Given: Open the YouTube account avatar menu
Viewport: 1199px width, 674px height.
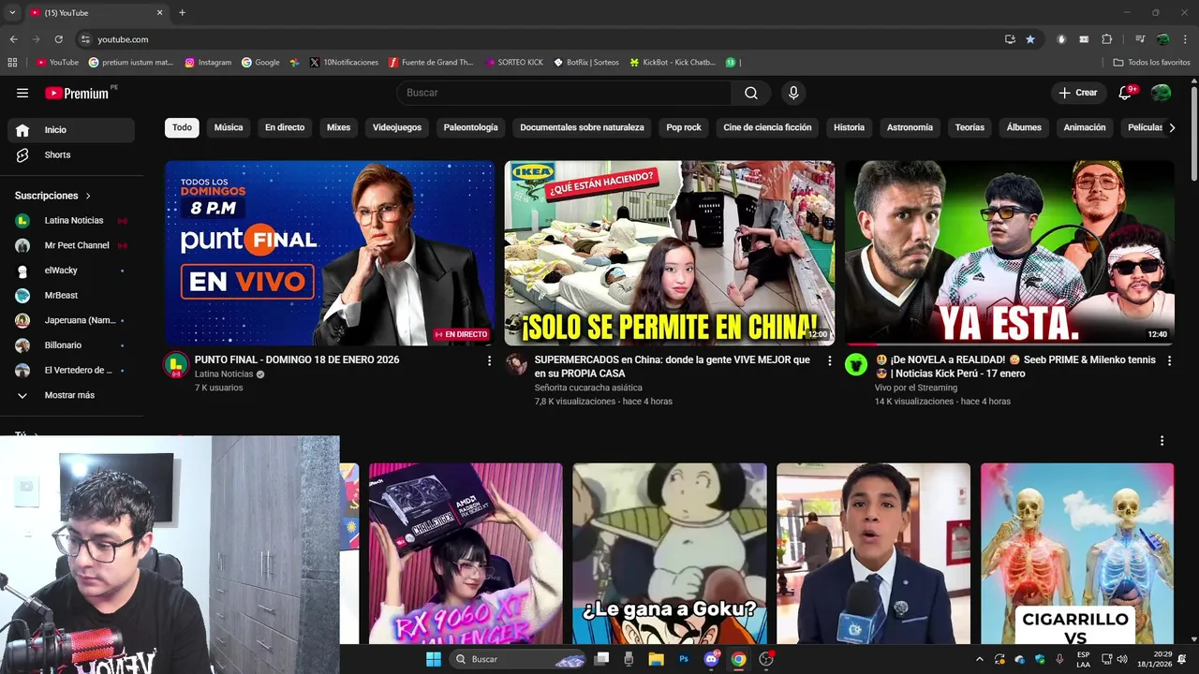Looking at the screenshot, I should [x=1162, y=93].
